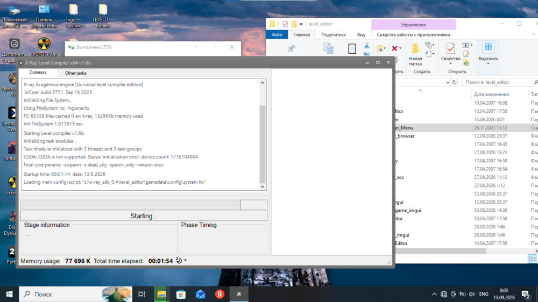Switch to Главная ribbon tab in Explorer
The width and height of the screenshot is (538, 302).
pos(302,34)
